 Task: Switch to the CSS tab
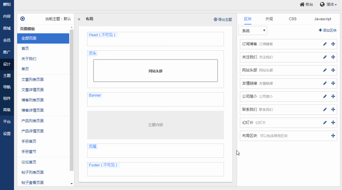coord(293,19)
